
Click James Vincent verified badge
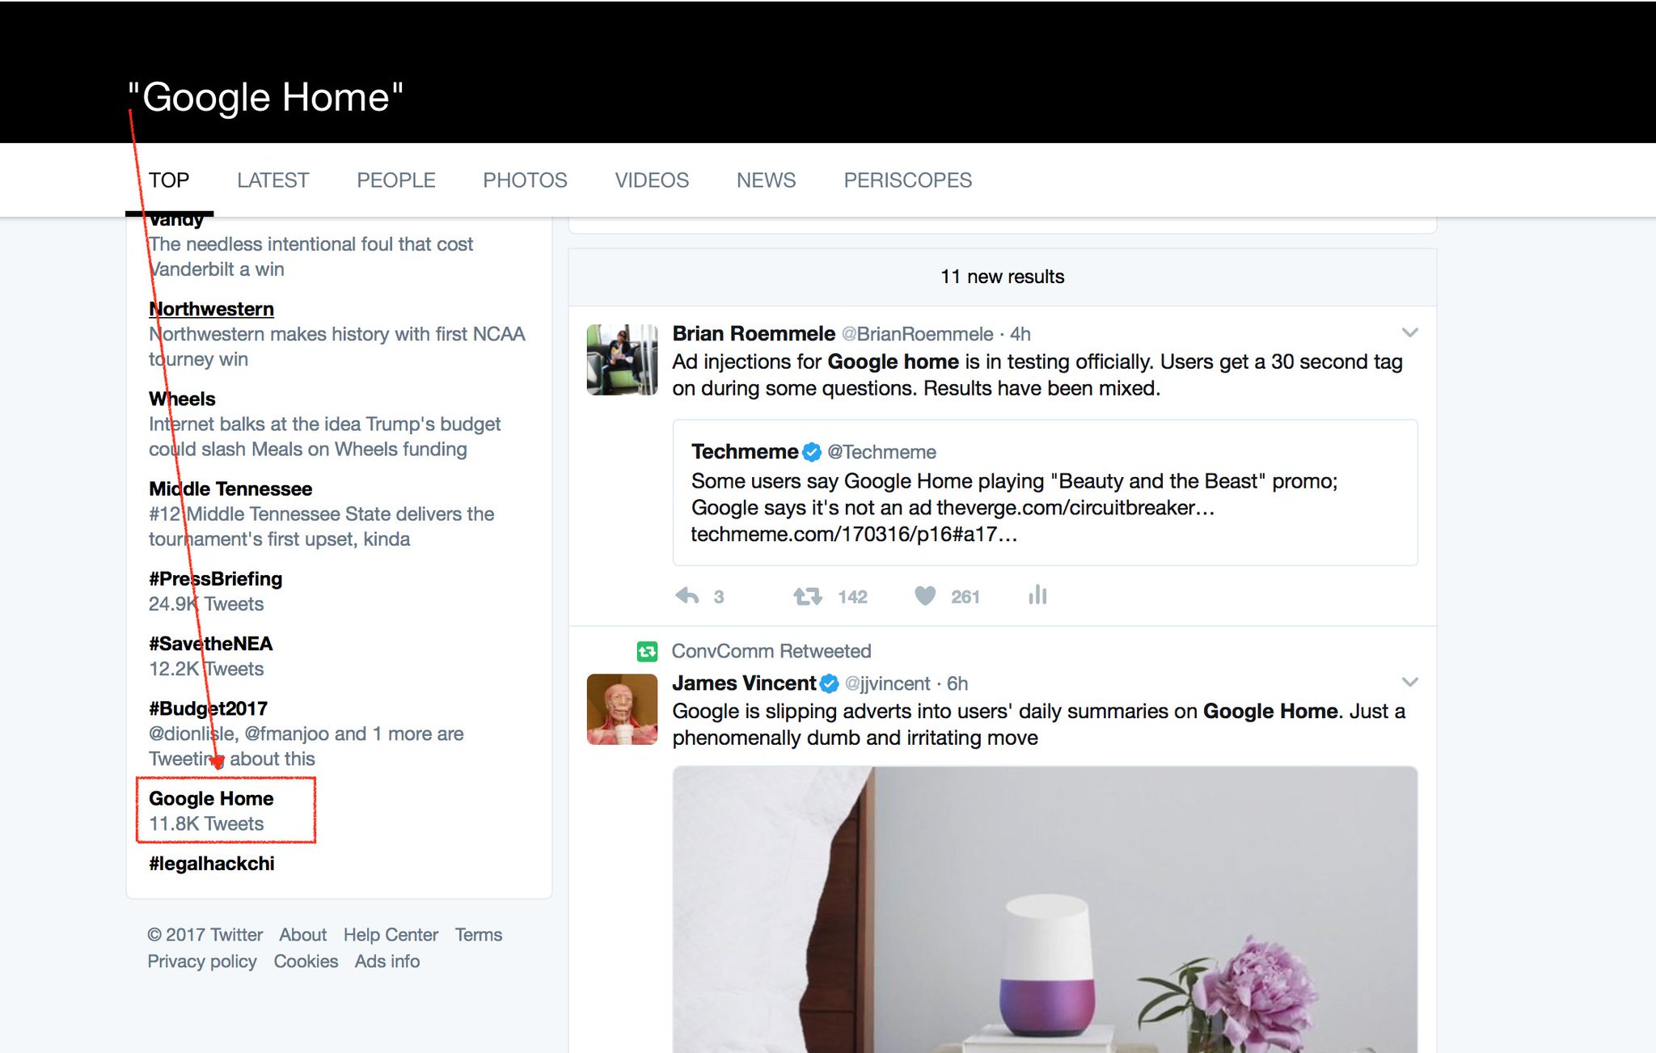(x=829, y=683)
